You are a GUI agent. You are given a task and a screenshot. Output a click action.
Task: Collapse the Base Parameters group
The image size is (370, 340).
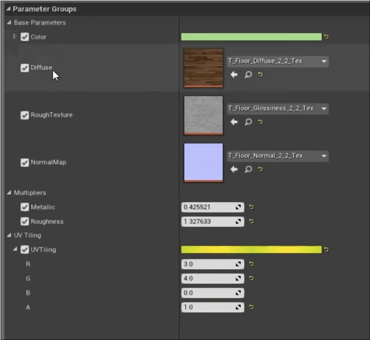pyautogui.click(x=9, y=23)
